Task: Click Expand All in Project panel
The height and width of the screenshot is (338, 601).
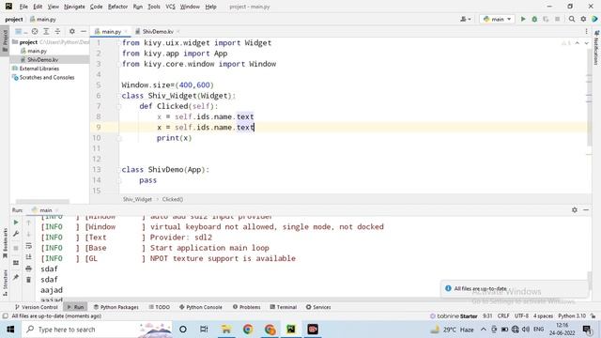Action: tap(46, 31)
